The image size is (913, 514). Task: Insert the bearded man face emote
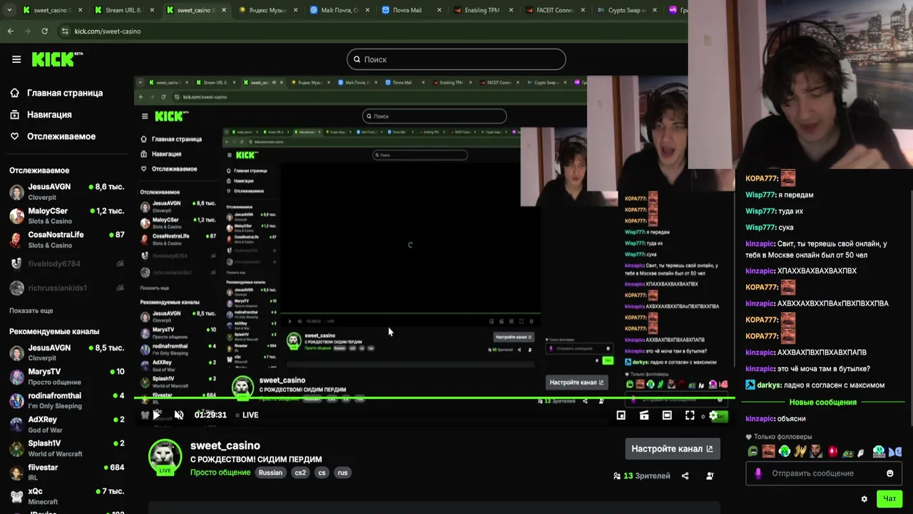(x=816, y=451)
